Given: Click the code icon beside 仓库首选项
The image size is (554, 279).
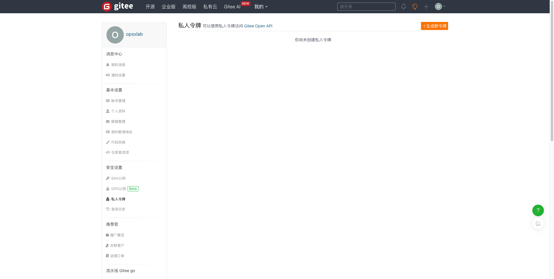Looking at the screenshot, I should click(x=108, y=152).
